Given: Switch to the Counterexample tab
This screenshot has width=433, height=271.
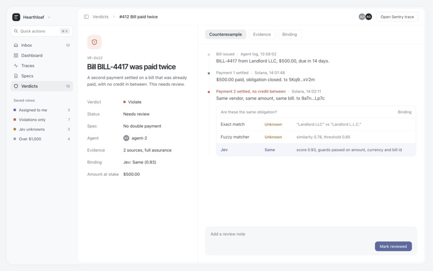Looking at the screenshot, I should (225, 34).
